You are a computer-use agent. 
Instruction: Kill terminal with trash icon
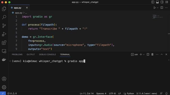(152, 55)
